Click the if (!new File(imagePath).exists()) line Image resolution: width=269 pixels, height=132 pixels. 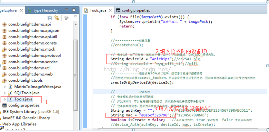(150, 17)
